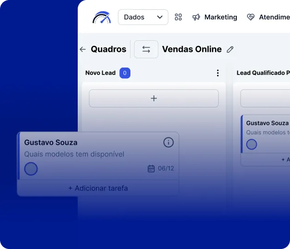Screen dimensions: 290x249
Task: Click the avatar on Lead Qualificado card
Action: [252, 144]
